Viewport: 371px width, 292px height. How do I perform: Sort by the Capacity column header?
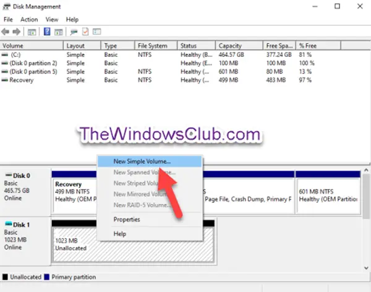coord(239,46)
